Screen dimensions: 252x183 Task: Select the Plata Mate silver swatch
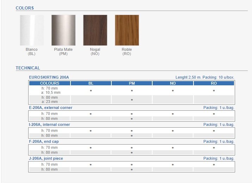(63, 30)
